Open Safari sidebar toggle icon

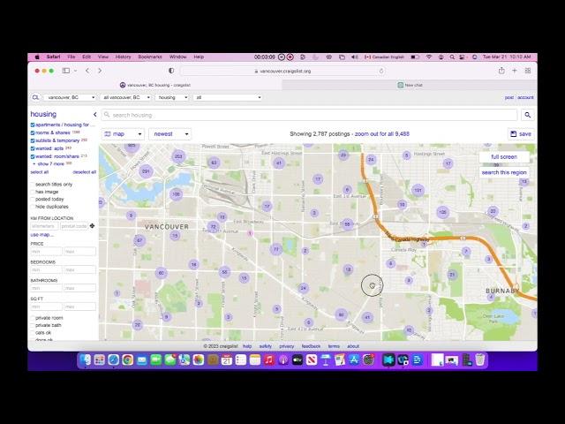pyautogui.click(x=66, y=71)
